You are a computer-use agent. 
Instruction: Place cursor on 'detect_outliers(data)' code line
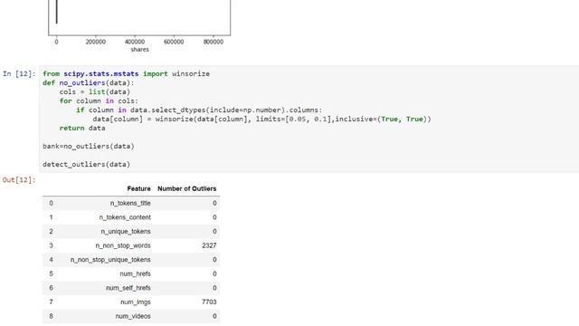point(87,165)
